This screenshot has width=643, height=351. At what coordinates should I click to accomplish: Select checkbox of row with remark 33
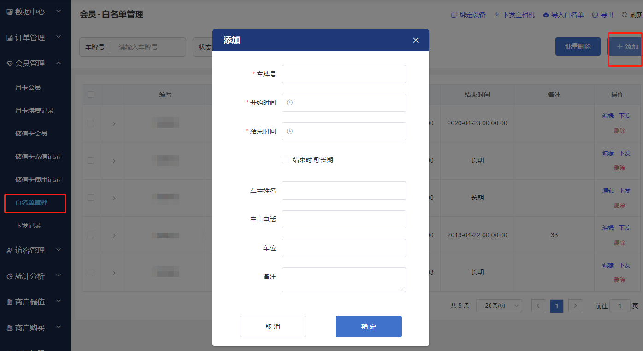91,235
